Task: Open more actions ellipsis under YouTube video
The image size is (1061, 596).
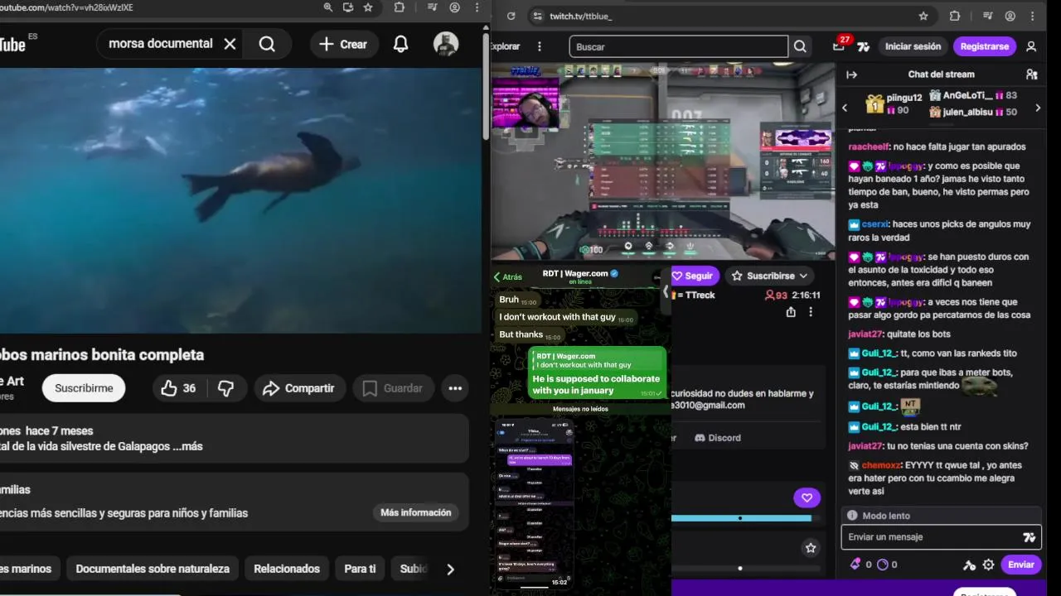Action: [x=455, y=388]
